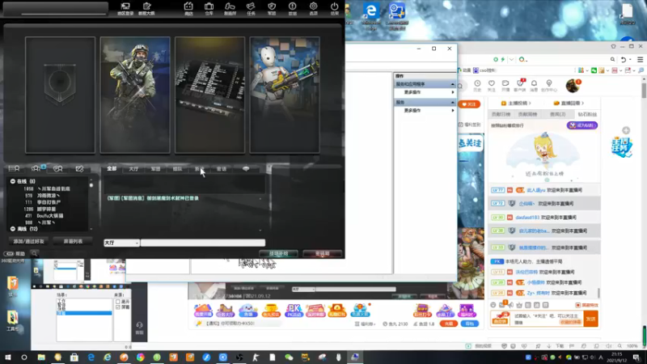Viewport: 647px width, 364px height.
Task: Click the notepad-with-pencil icon in game toolbar
Action: (x=146, y=8)
